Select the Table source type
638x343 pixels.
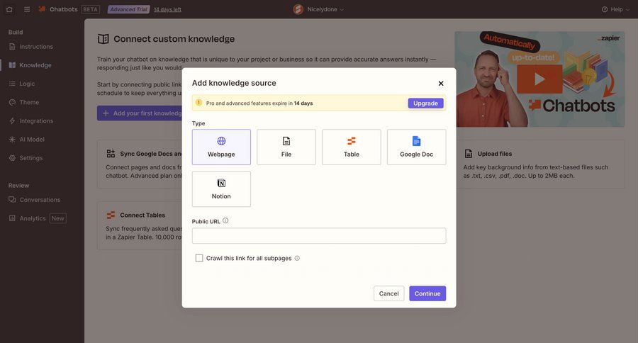(x=352, y=147)
